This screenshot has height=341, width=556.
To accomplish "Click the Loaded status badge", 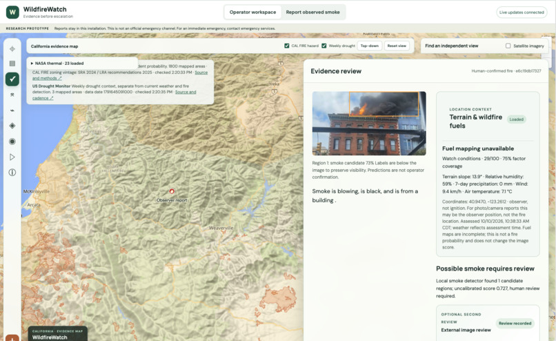I will [x=516, y=119].
